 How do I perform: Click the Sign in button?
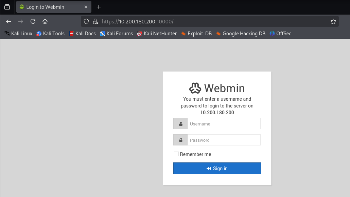click(x=217, y=169)
